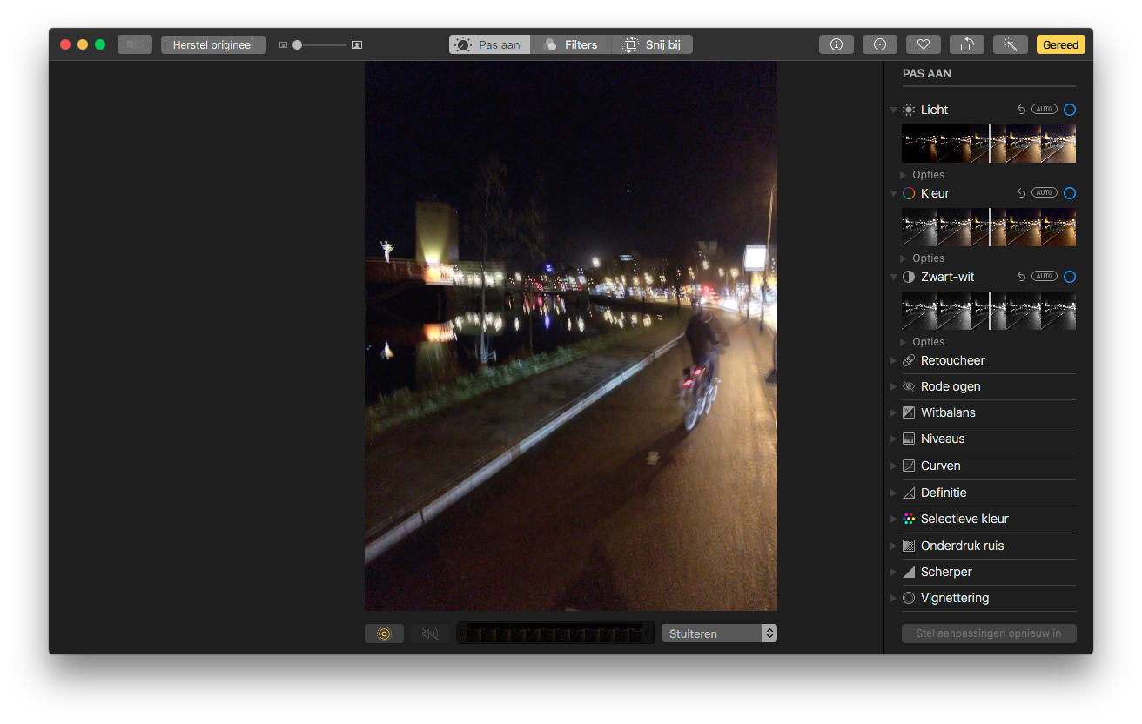Mark photo as favorite with heart icon
The width and height of the screenshot is (1142, 724).
(923, 44)
